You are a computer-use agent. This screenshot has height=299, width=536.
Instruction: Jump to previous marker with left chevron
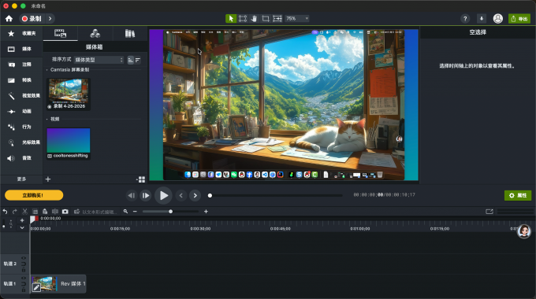coord(181,196)
